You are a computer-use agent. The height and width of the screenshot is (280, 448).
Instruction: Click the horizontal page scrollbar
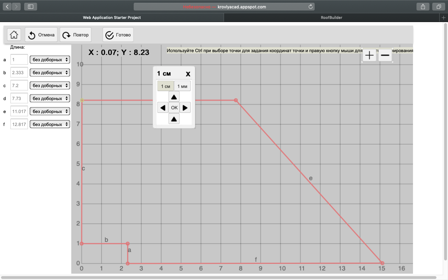[x=219, y=278]
